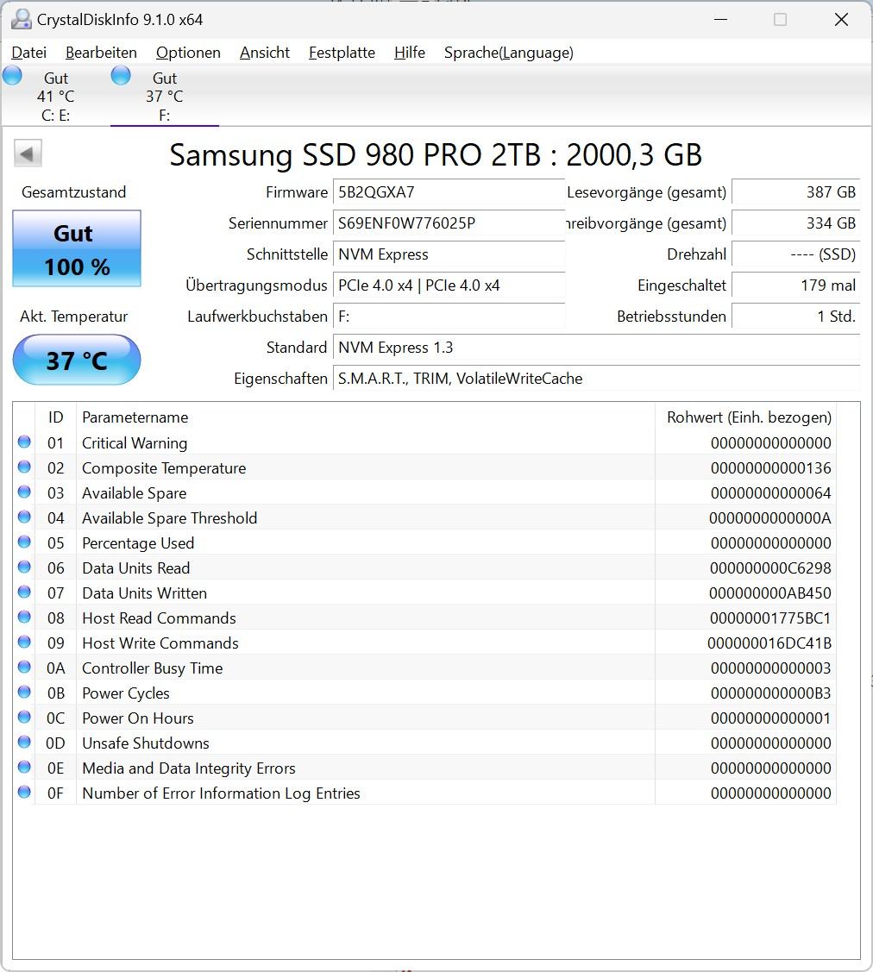Click the status orb for Power On Hours
The image size is (873, 972).
click(x=24, y=717)
